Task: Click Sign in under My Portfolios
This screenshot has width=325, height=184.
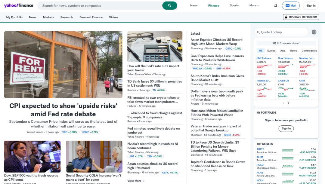Action: 286,129
